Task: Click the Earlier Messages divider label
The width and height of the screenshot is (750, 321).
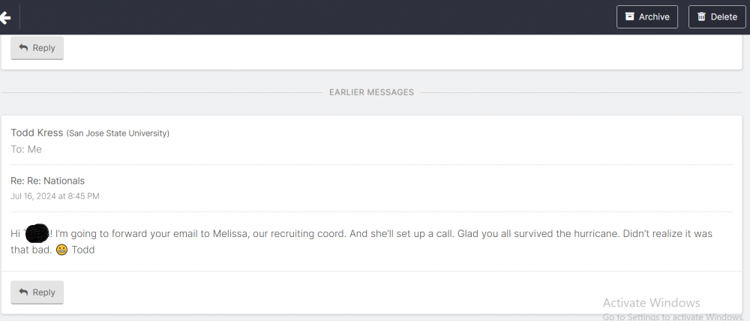Action: tap(371, 92)
